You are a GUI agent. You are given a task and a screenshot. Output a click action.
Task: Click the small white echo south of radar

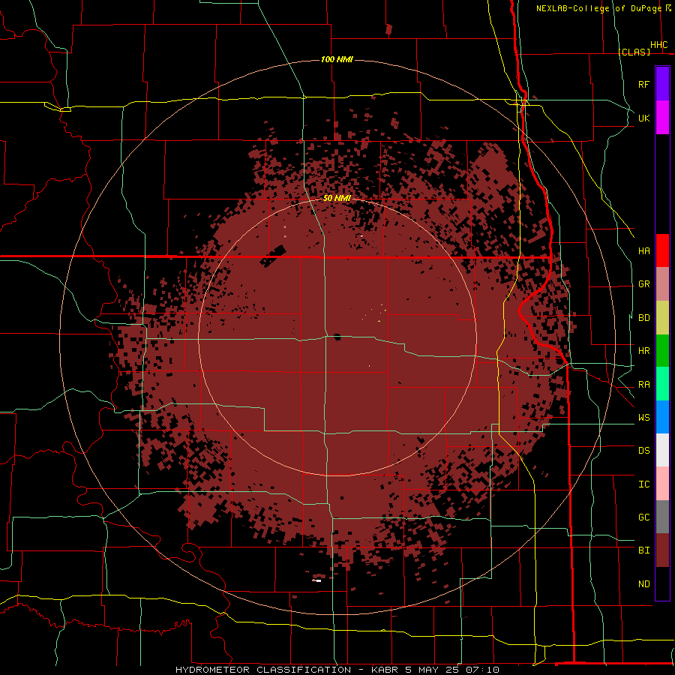(318, 580)
